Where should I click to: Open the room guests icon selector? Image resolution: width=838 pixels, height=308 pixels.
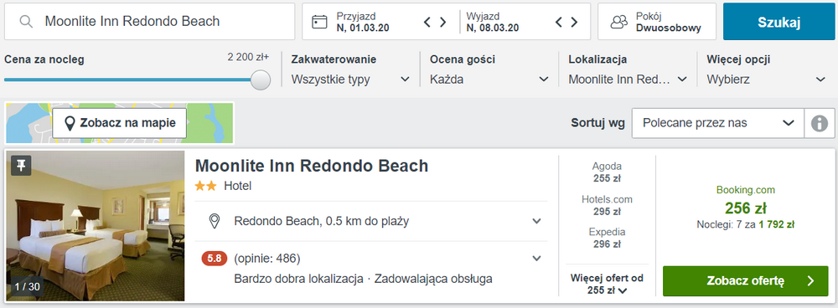619,22
